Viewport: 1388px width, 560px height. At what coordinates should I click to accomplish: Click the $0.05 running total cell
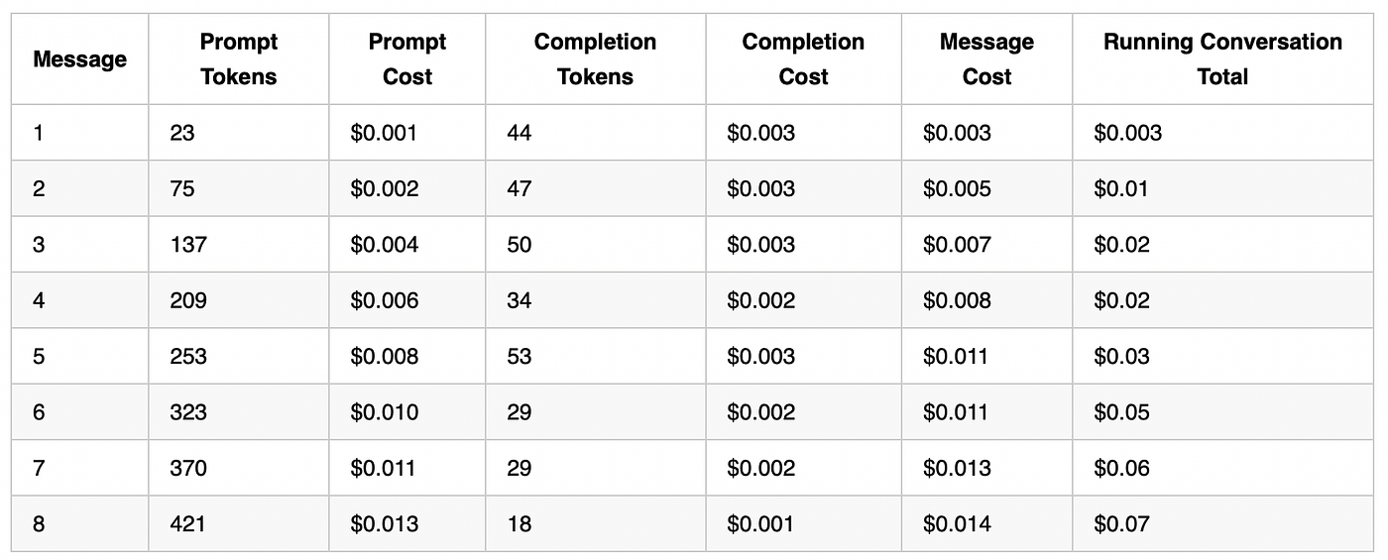click(1121, 412)
